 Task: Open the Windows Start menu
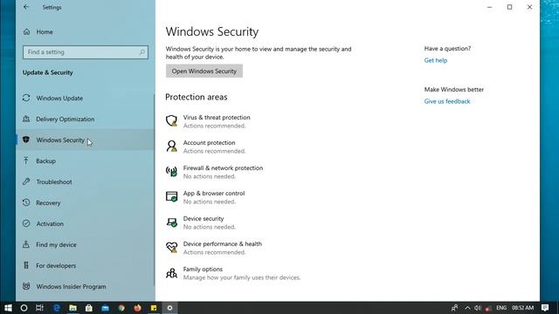[8, 308]
